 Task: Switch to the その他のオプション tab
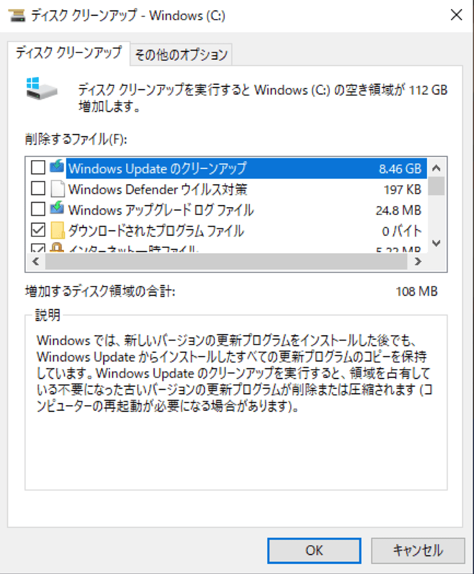click(181, 55)
